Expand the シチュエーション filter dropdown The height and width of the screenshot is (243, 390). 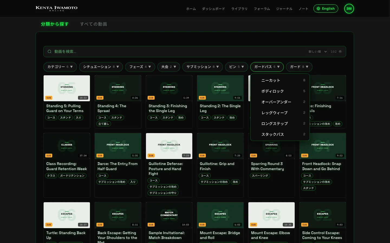[101, 67]
